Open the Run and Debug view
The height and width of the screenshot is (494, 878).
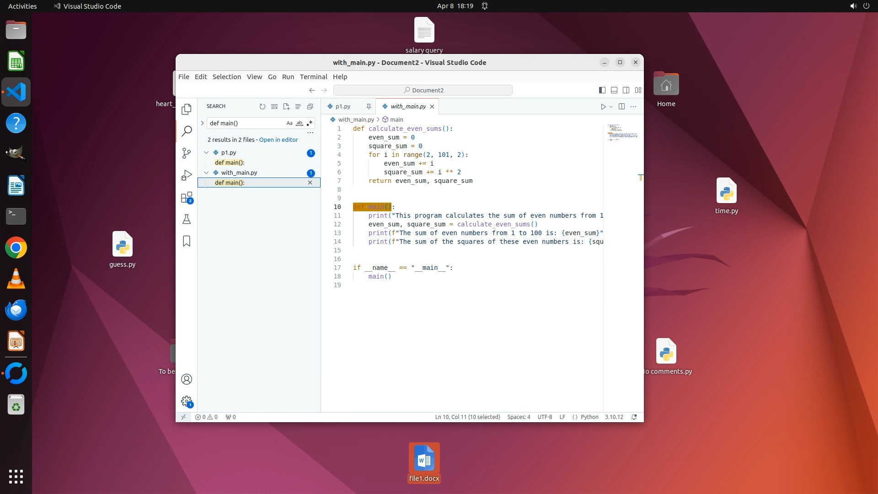point(187,175)
